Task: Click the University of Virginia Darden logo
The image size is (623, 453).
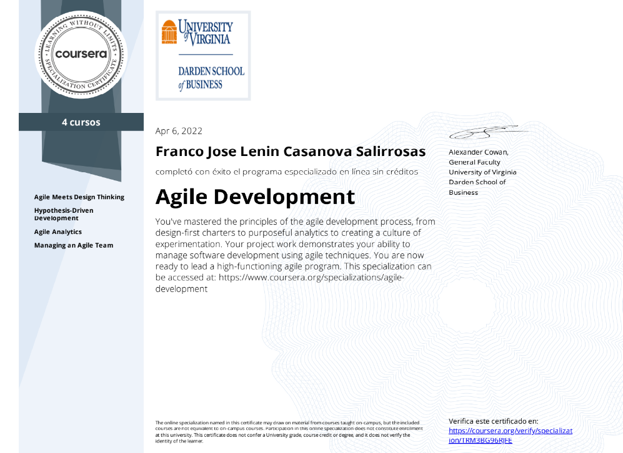Action: (x=203, y=56)
